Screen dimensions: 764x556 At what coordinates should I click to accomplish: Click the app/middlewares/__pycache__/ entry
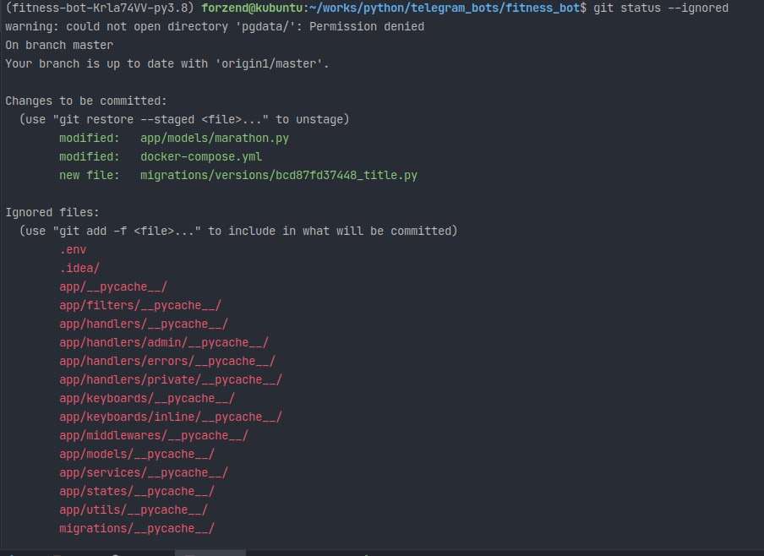pos(154,436)
